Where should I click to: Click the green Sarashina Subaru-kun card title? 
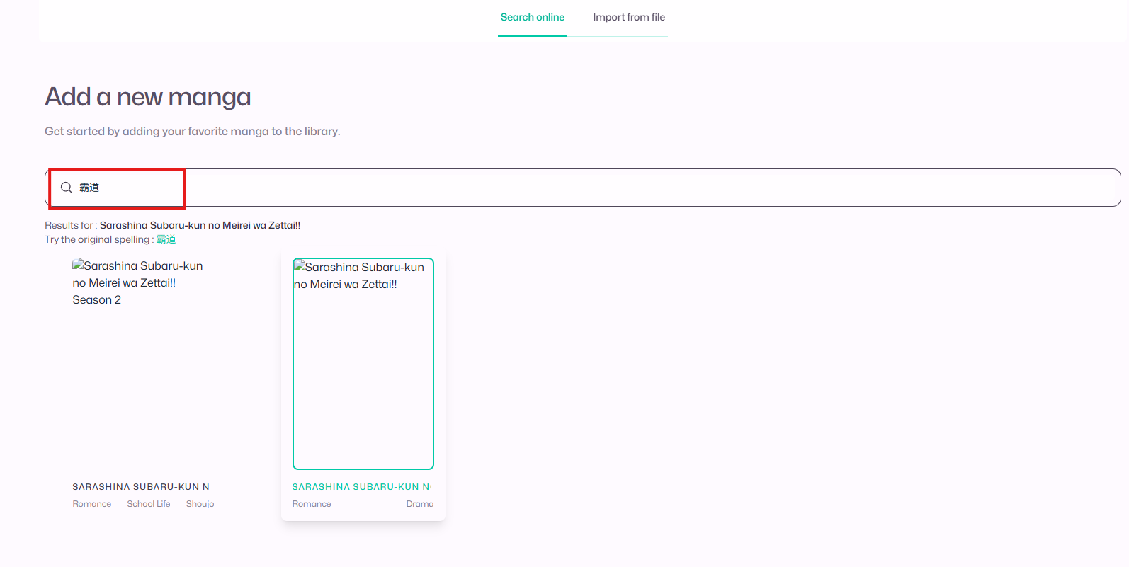point(361,487)
